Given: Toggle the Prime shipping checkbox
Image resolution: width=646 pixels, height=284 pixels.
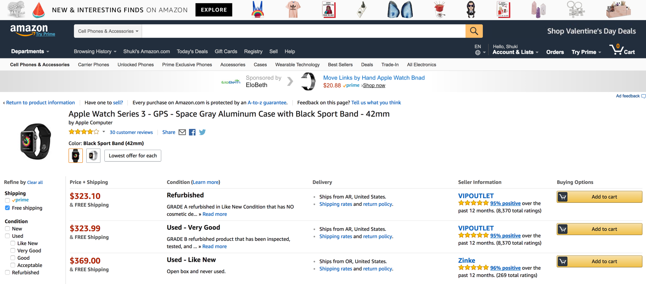Looking at the screenshot, I should [7, 200].
